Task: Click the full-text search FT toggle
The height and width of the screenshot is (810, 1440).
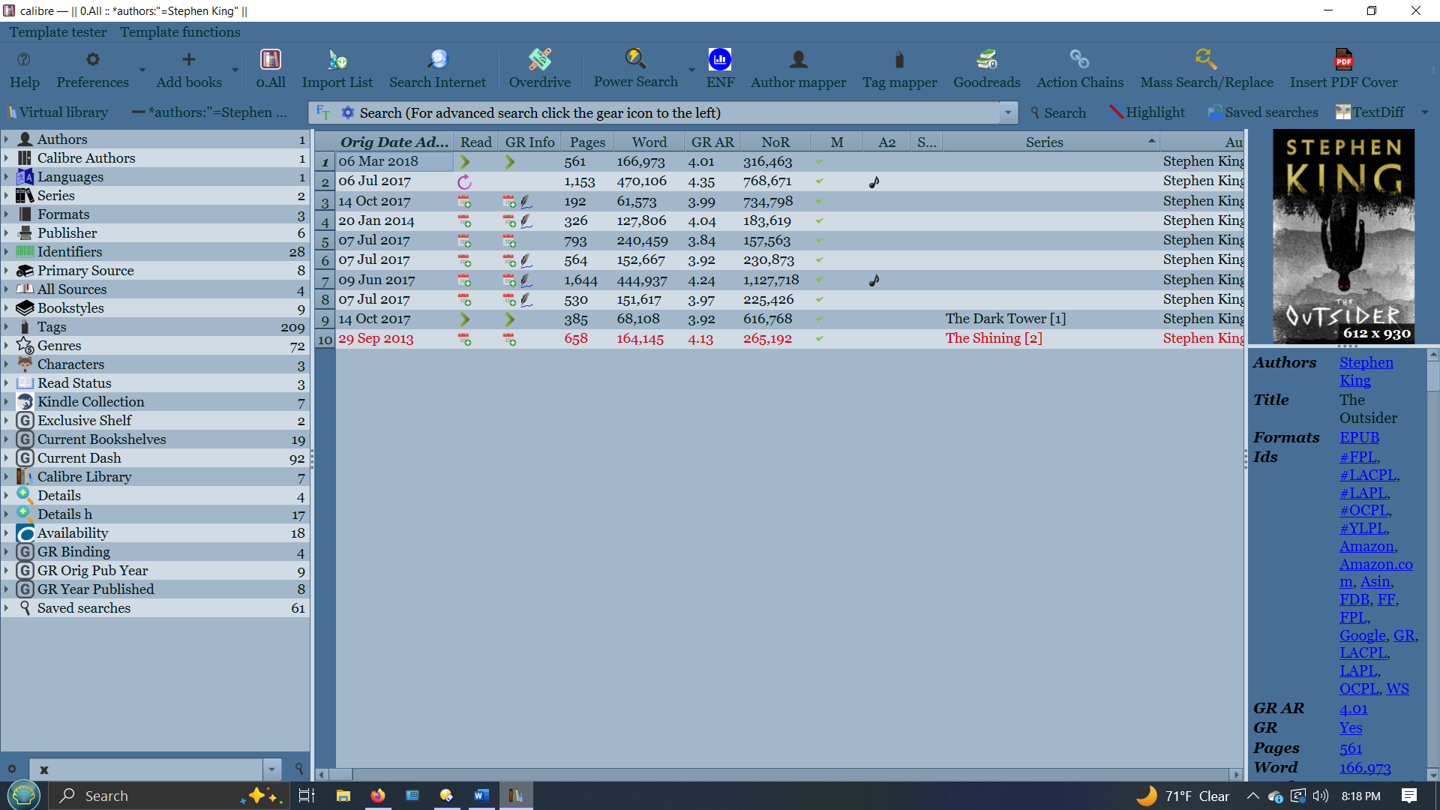Action: (323, 112)
